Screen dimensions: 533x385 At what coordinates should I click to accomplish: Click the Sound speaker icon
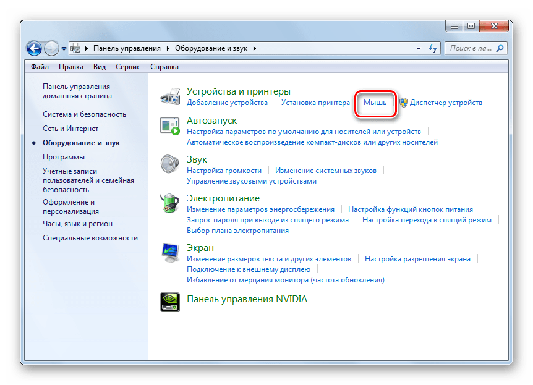(170, 165)
